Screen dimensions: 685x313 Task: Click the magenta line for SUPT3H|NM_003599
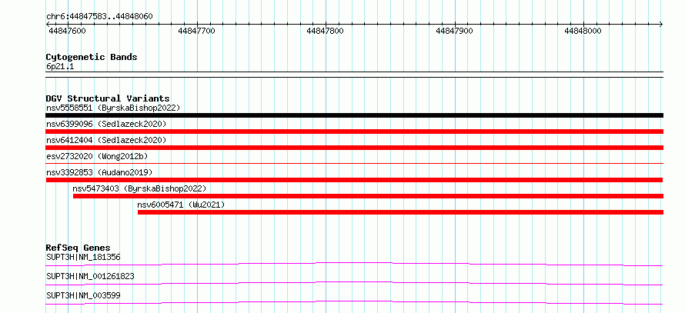click(354, 302)
